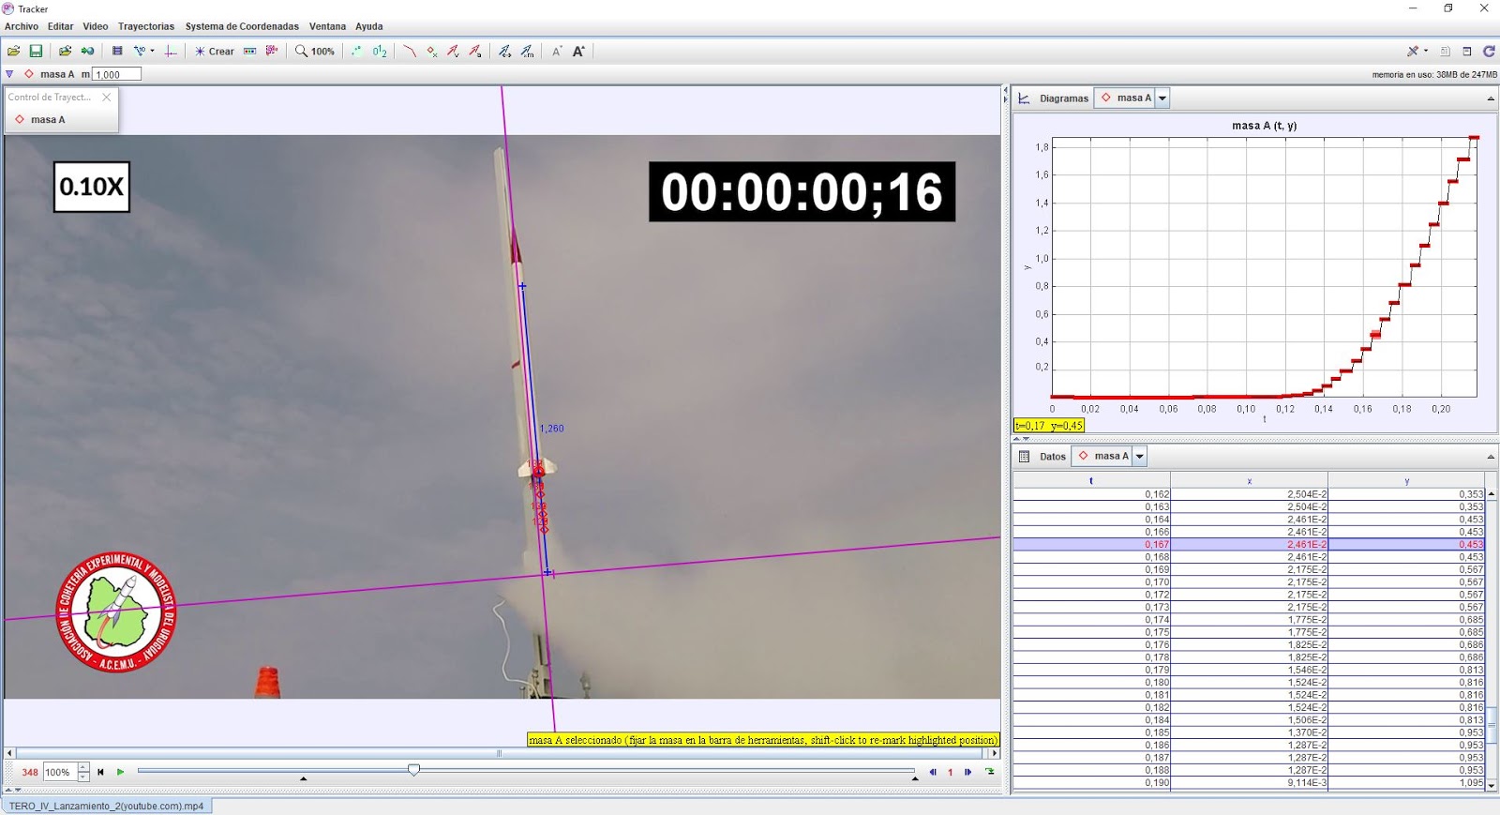Open the Sistema de Coordenadas menu
Screen dimensions: 1500x815
coord(242,26)
